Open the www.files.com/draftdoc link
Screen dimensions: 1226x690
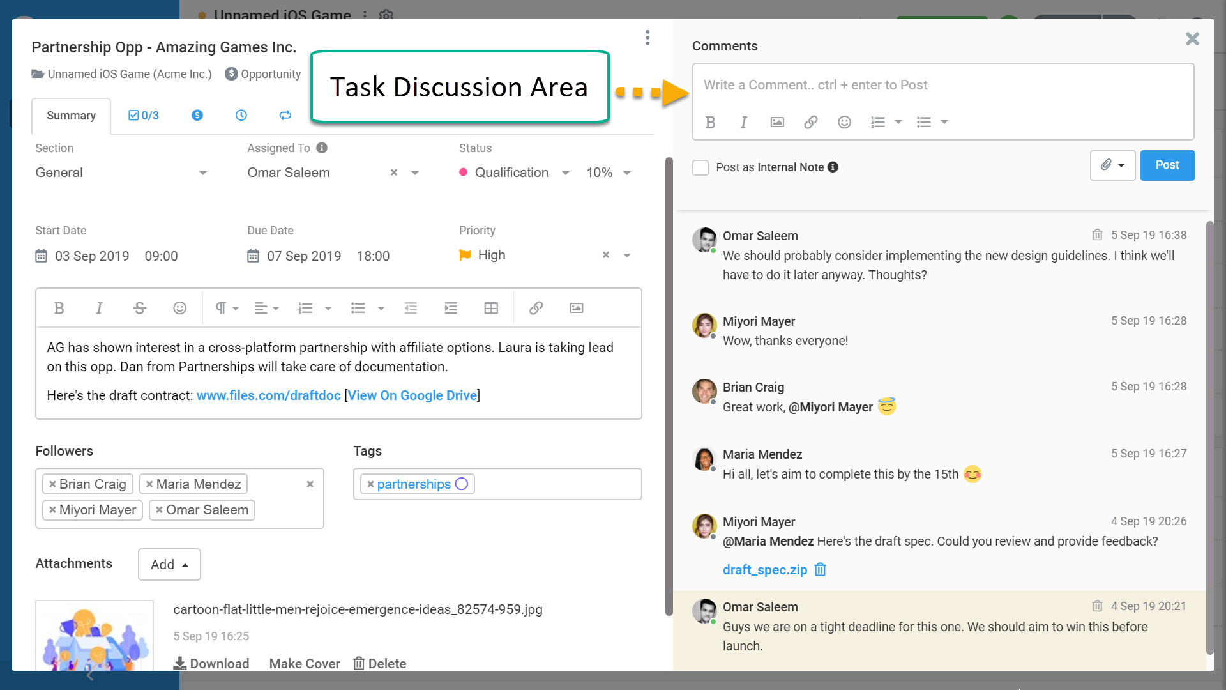[x=268, y=395]
